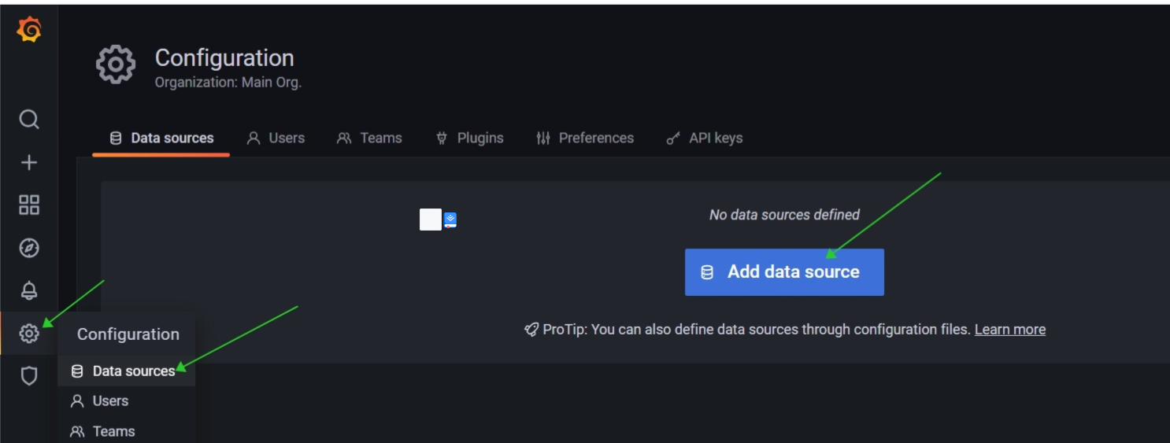Screen dimensions: 1170x443
Task: Click the Add data source button
Action: click(x=783, y=272)
